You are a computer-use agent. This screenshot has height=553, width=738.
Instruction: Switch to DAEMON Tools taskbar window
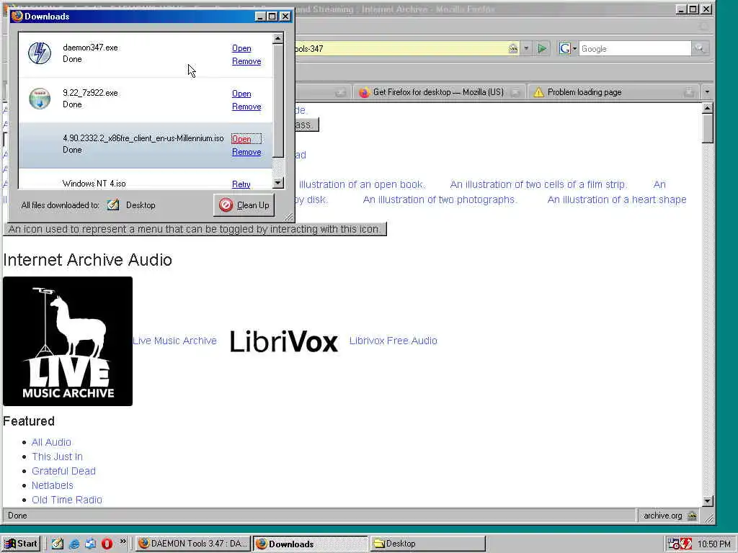pos(193,544)
